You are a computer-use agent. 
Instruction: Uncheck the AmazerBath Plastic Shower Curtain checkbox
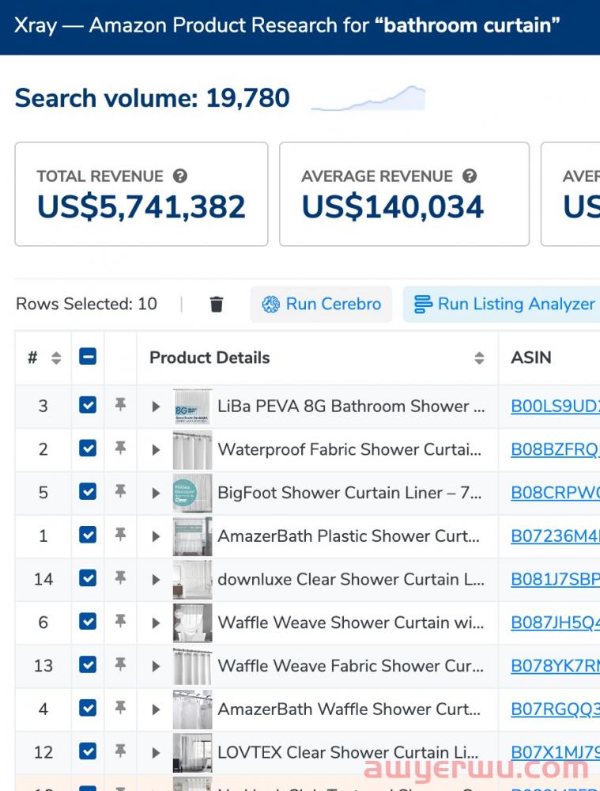point(88,535)
